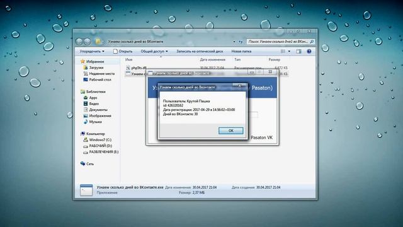Click the Сеть network icon
Screen dimensions: 403x227
(x=82, y=163)
